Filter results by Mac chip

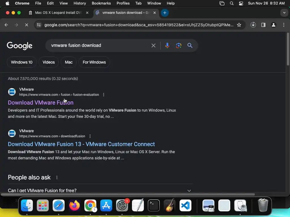click(x=69, y=62)
